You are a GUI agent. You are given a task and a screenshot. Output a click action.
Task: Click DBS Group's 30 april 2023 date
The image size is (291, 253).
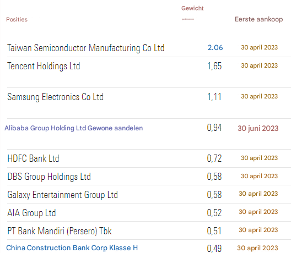259,176
